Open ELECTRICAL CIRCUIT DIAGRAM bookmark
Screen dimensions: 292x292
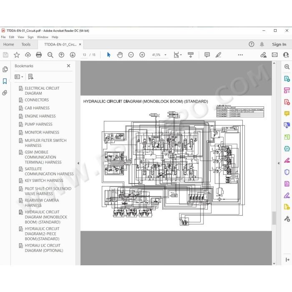(x=42, y=91)
